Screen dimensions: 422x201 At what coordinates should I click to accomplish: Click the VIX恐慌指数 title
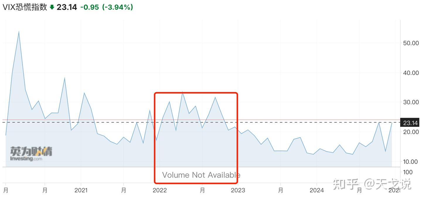[x=25, y=7]
